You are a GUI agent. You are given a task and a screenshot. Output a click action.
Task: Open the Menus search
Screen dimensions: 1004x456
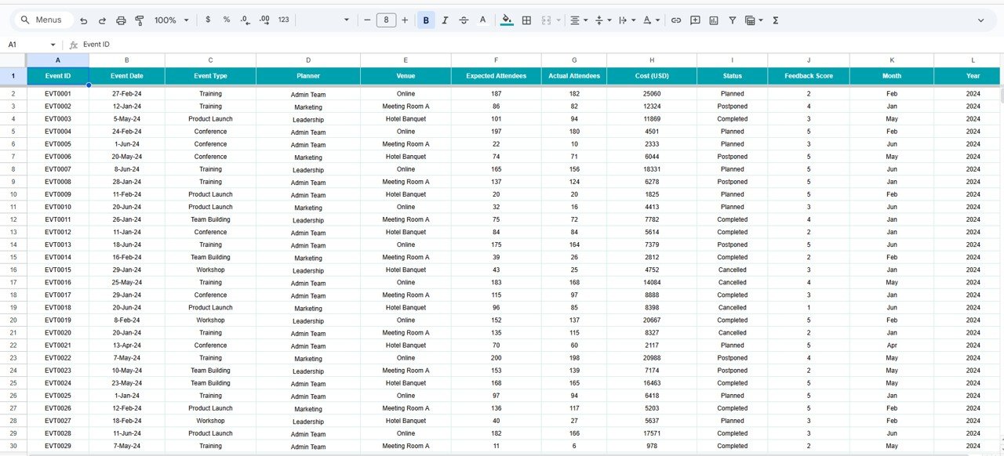(x=42, y=20)
